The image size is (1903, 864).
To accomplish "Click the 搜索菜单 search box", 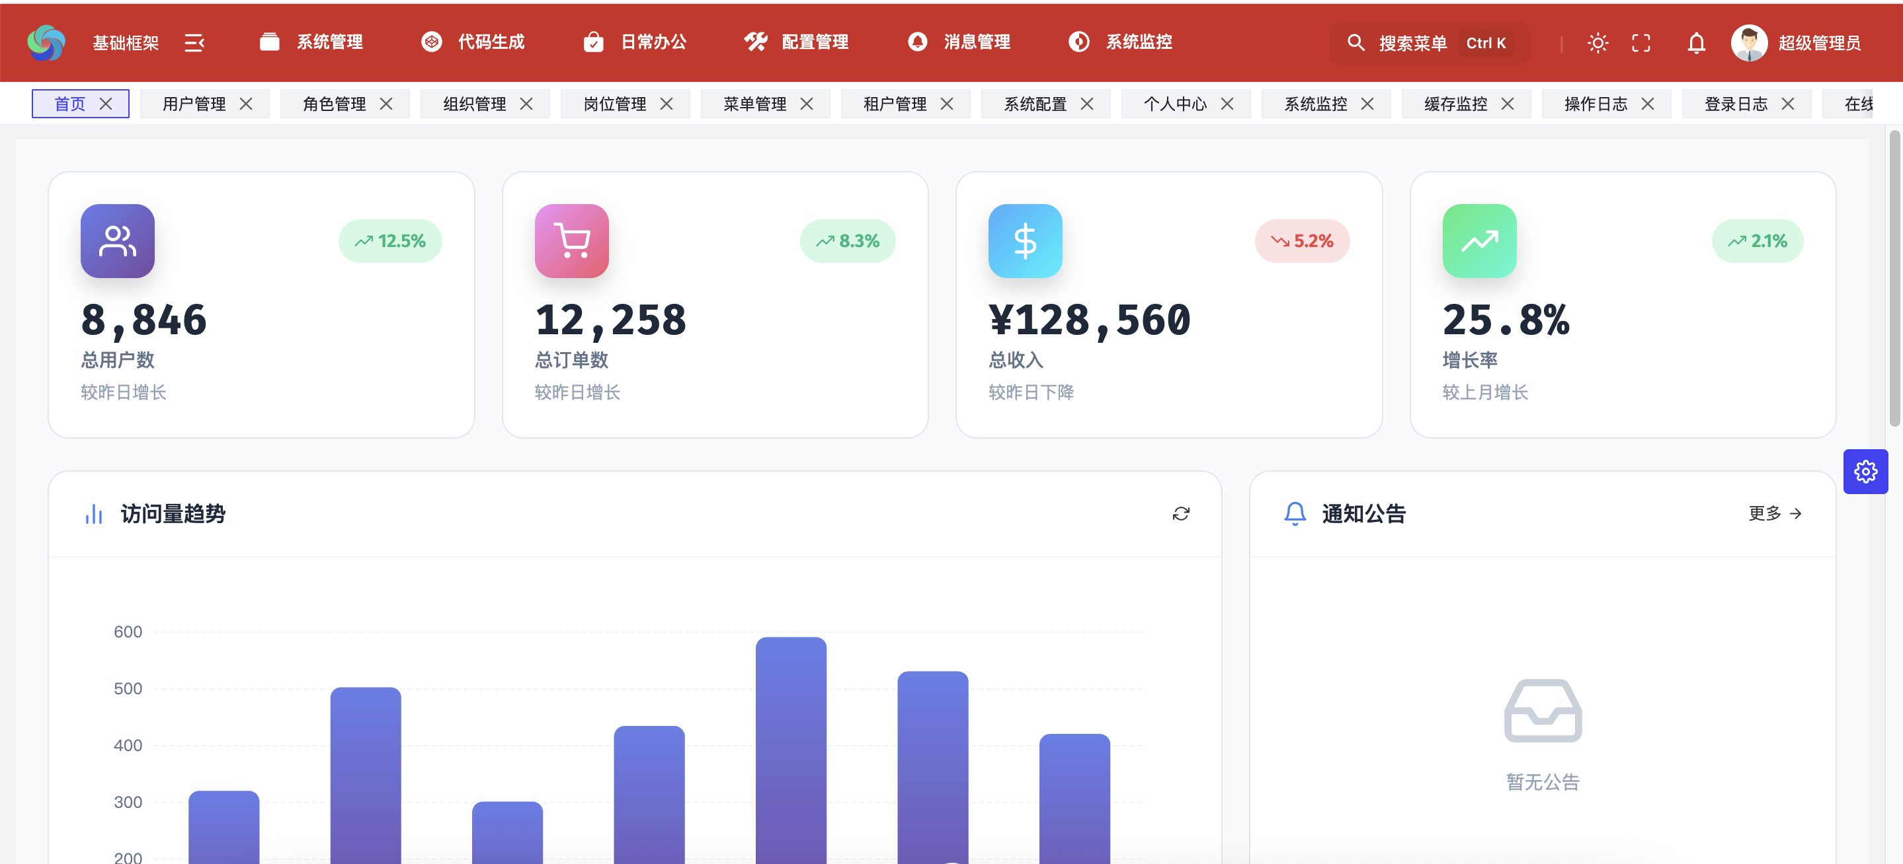I will pyautogui.click(x=1429, y=43).
